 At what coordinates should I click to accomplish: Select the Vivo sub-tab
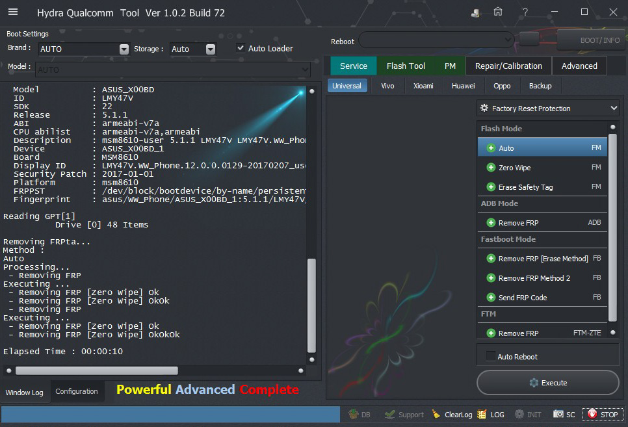pyautogui.click(x=387, y=86)
